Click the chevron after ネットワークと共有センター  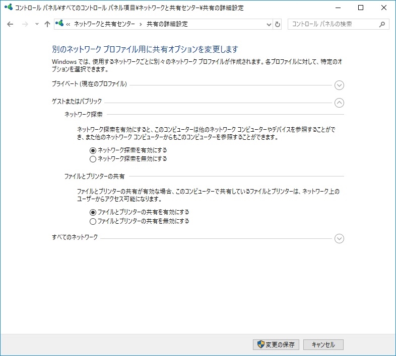coord(141,24)
